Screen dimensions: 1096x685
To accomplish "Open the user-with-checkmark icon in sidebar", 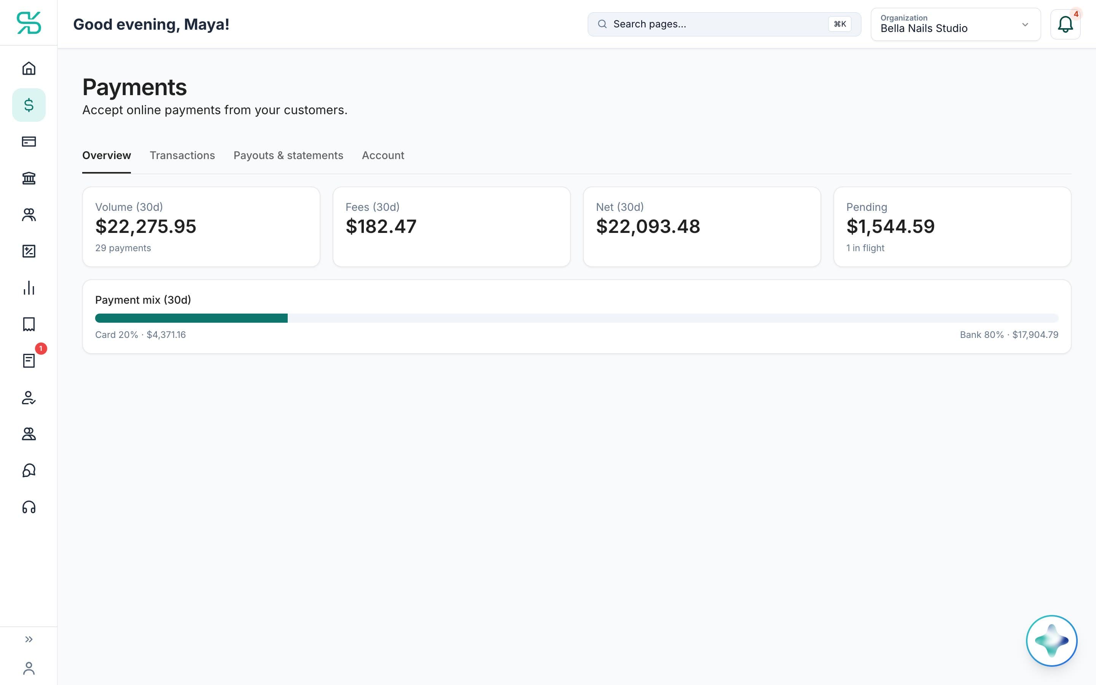I will click(29, 397).
